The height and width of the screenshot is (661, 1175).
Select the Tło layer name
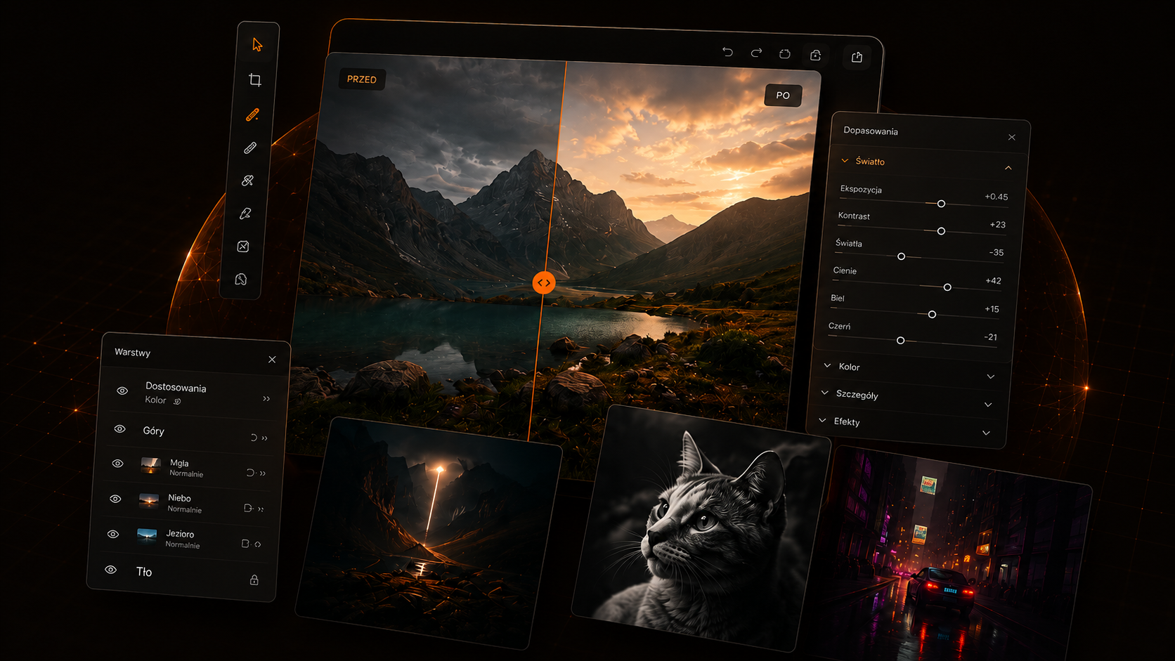click(144, 572)
